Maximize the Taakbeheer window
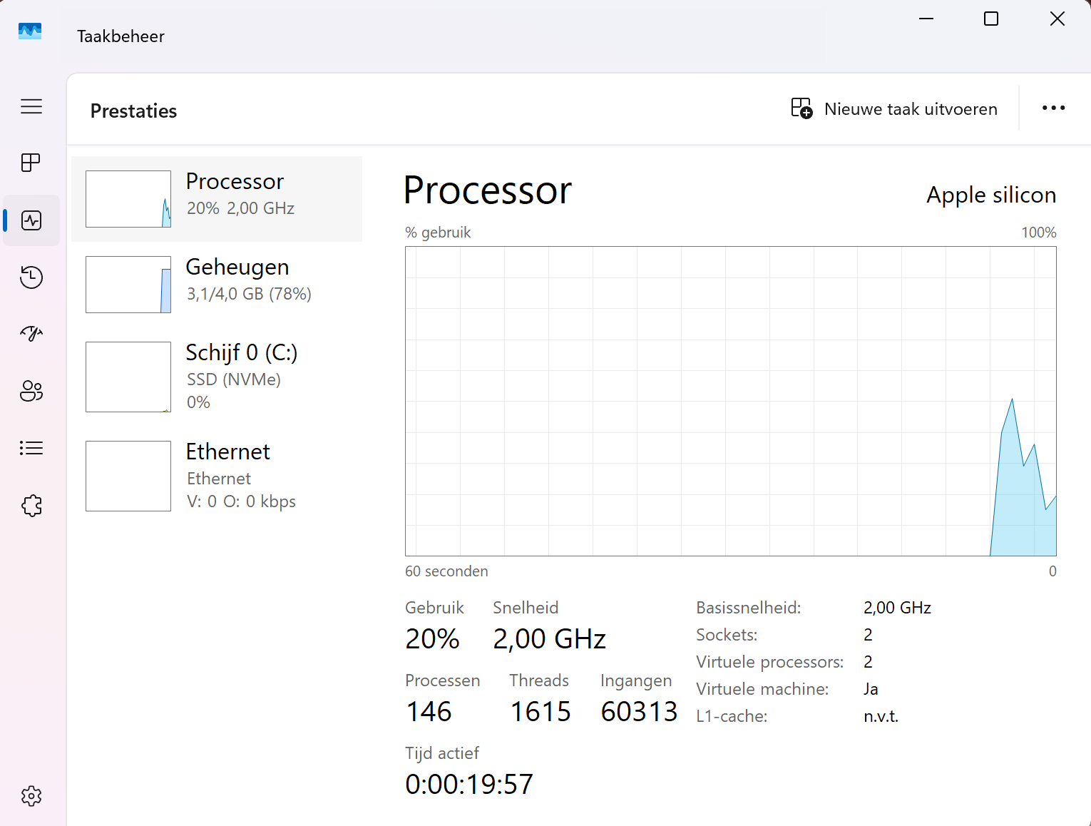This screenshot has width=1091, height=826. pos(991,19)
